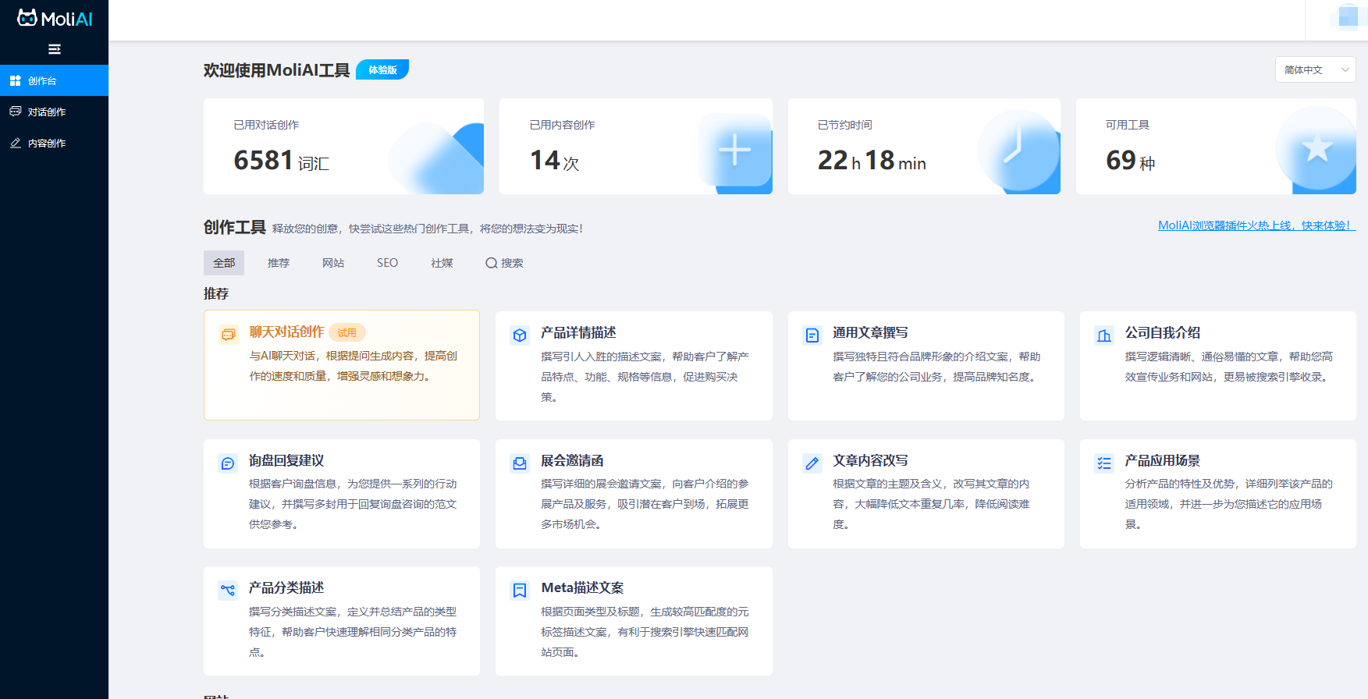Click the general article writing document icon
This screenshot has width=1368, height=699.
point(812,335)
